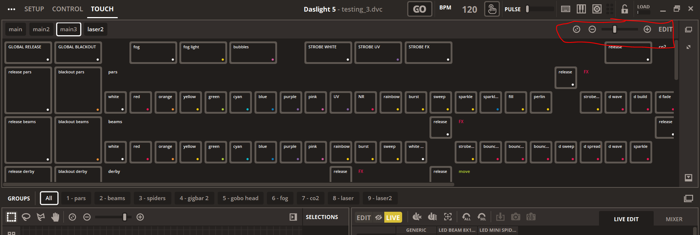The height and width of the screenshot is (235, 700).
Task: Open the MIXER tab
Action: [674, 219]
